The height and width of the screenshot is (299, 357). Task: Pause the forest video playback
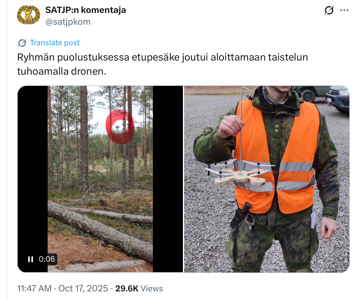tap(30, 259)
